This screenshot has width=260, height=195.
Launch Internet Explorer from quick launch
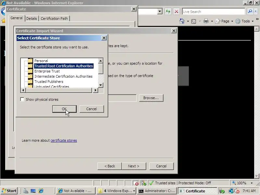pyautogui.click(x=41, y=191)
